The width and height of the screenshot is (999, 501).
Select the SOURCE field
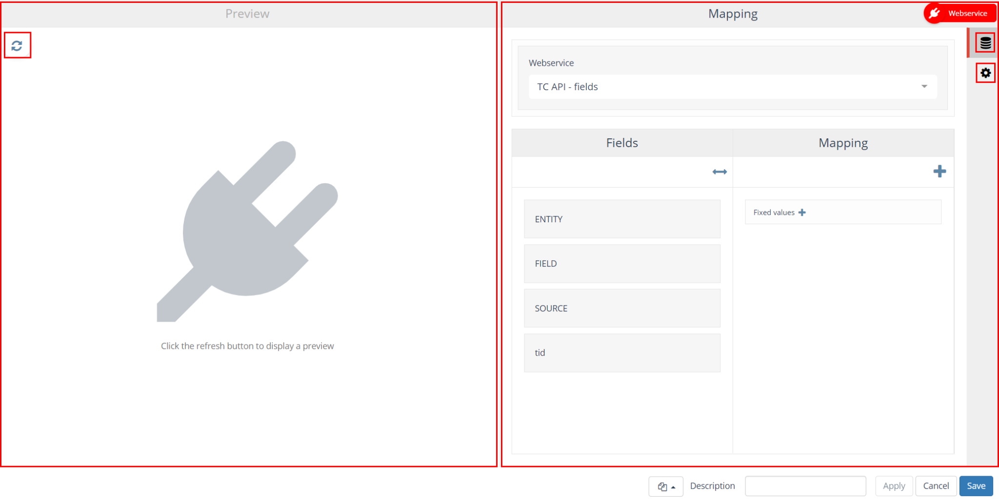pos(622,308)
